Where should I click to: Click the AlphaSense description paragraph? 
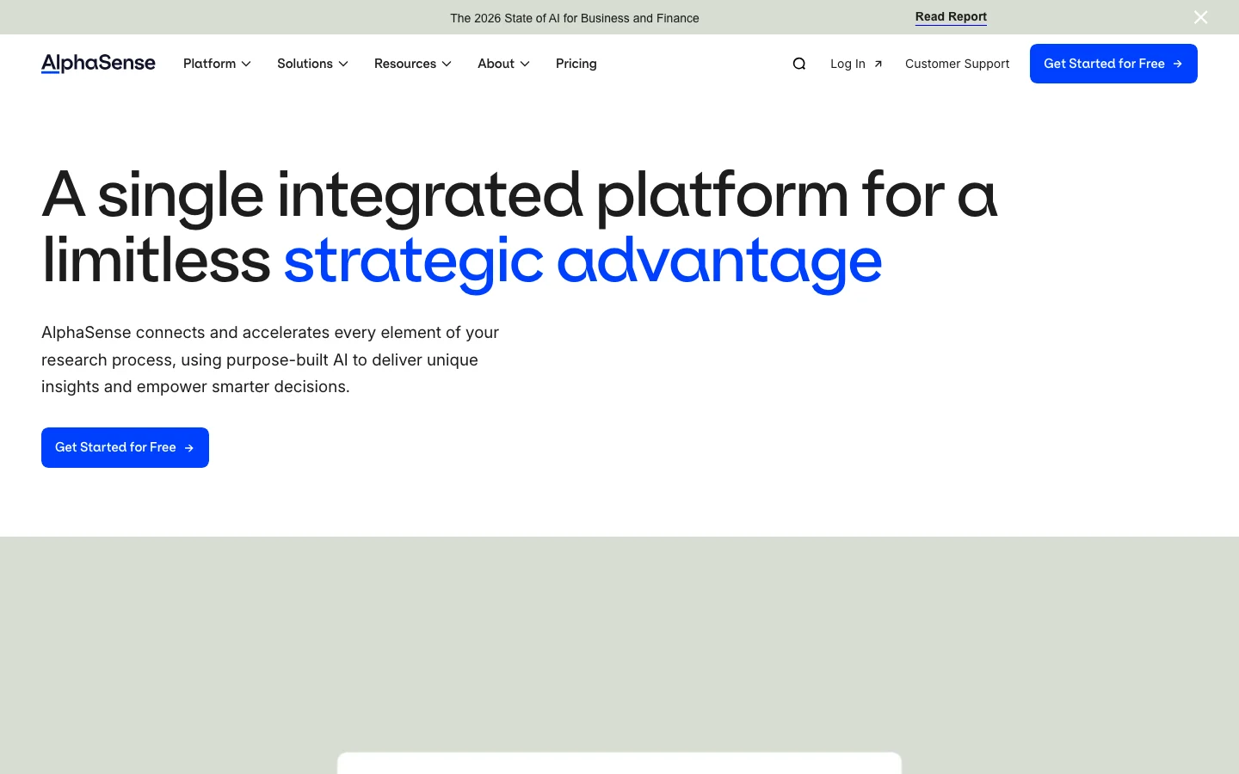click(x=270, y=359)
